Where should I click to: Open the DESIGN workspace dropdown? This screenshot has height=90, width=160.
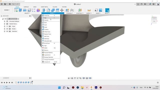7,10
